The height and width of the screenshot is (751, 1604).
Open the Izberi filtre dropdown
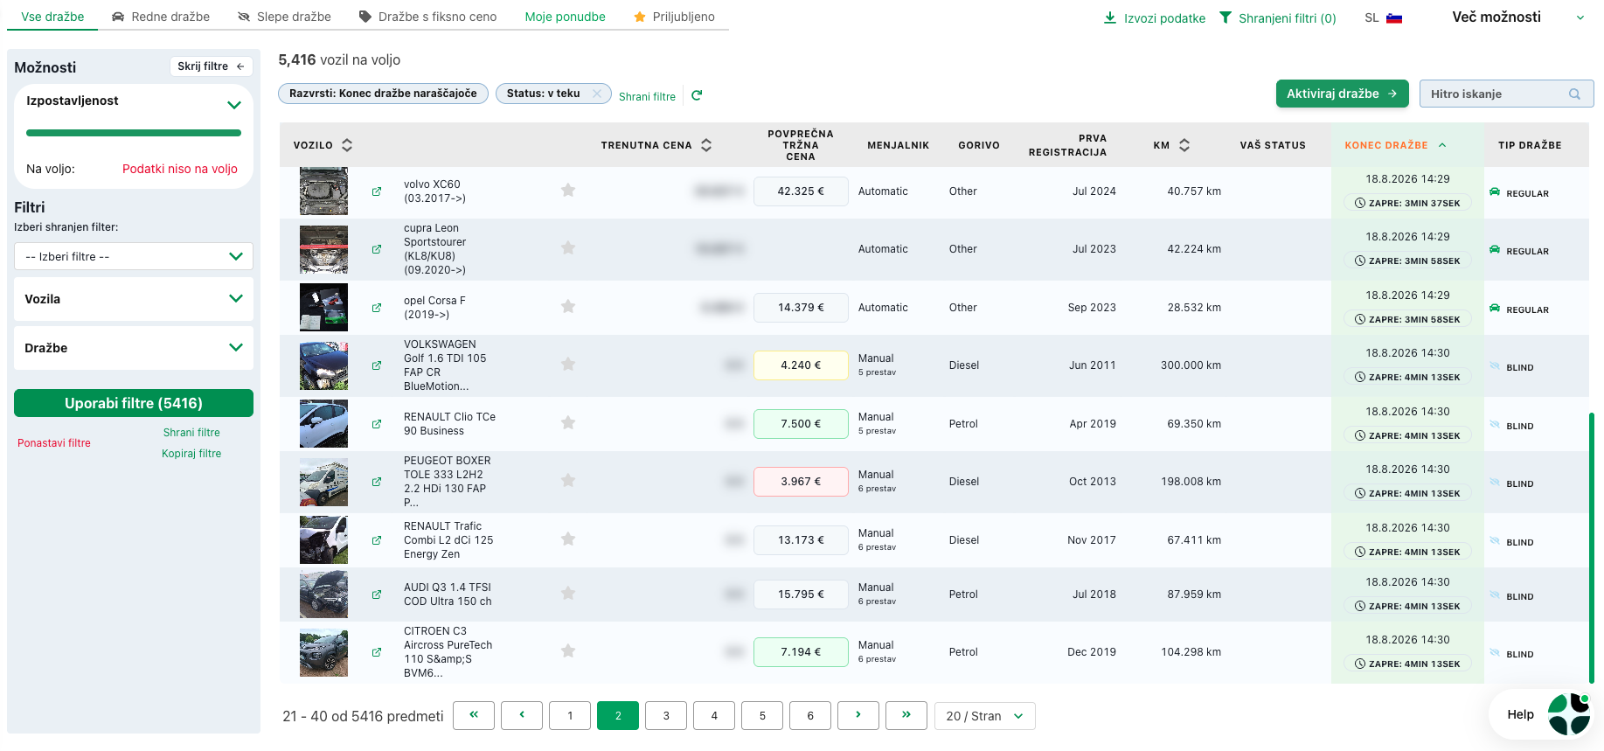pyautogui.click(x=134, y=256)
